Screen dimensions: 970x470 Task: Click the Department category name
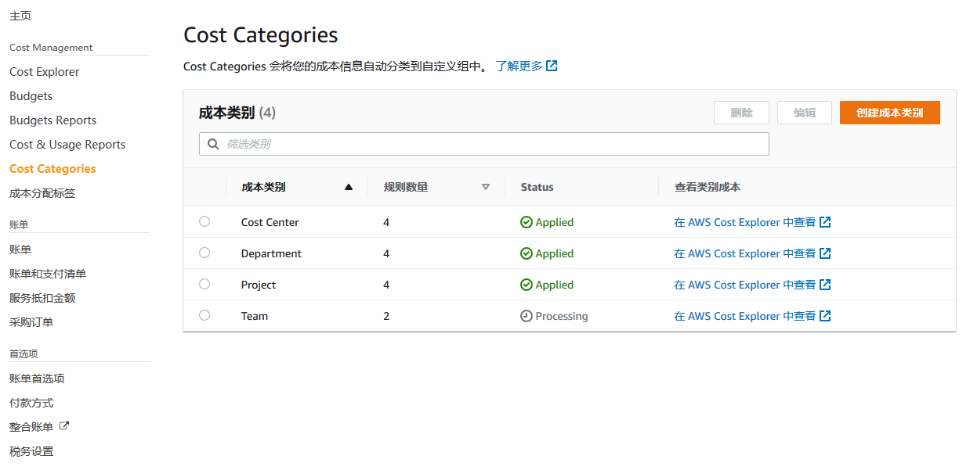pyautogui.click(x=271, y=253)
